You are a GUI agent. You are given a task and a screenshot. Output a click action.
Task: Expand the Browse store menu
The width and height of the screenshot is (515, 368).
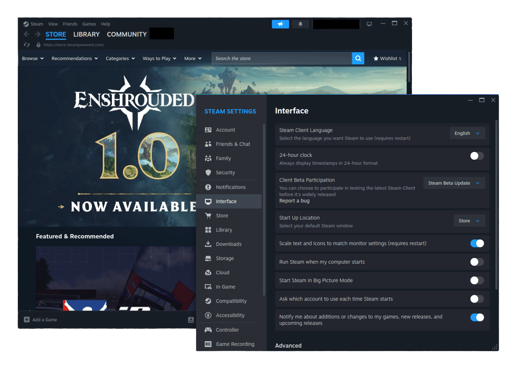(33, 58)
